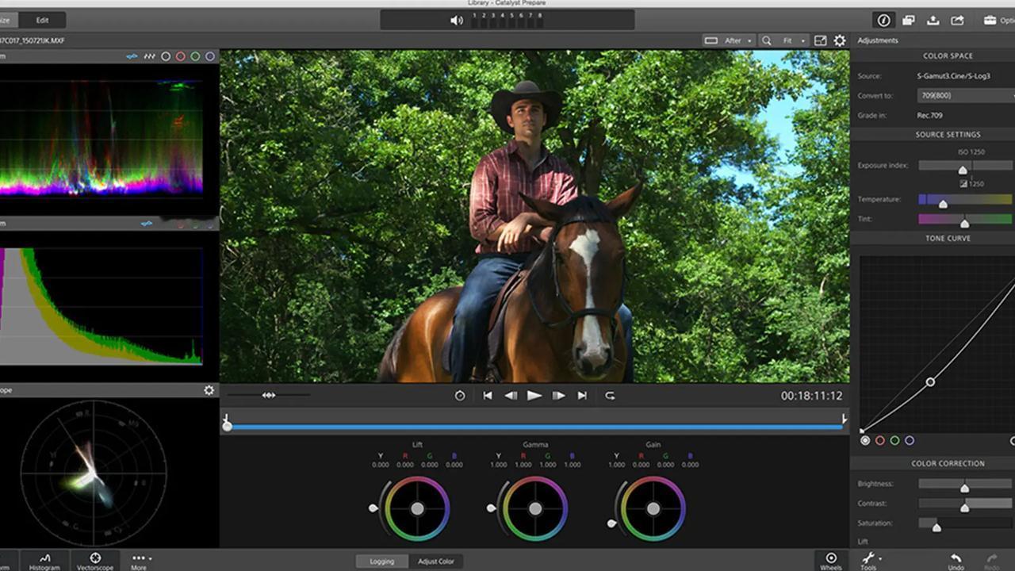Switch to the Adjust Color tab
Screen dimensions: 1015x571
(x=436, y=561)
